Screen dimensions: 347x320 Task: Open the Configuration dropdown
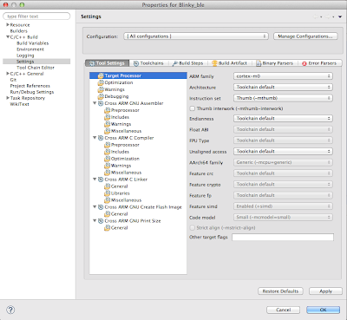[196, 36]
